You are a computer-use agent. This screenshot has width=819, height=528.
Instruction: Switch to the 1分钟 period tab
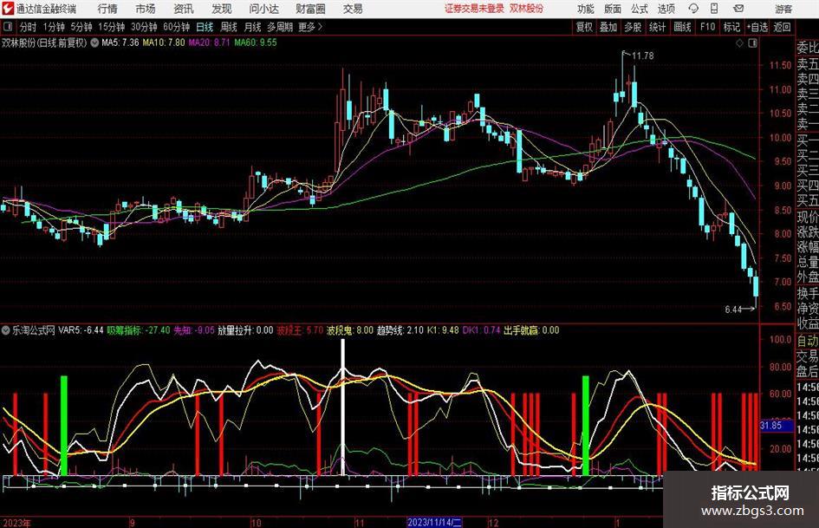(x=53, y=27)
